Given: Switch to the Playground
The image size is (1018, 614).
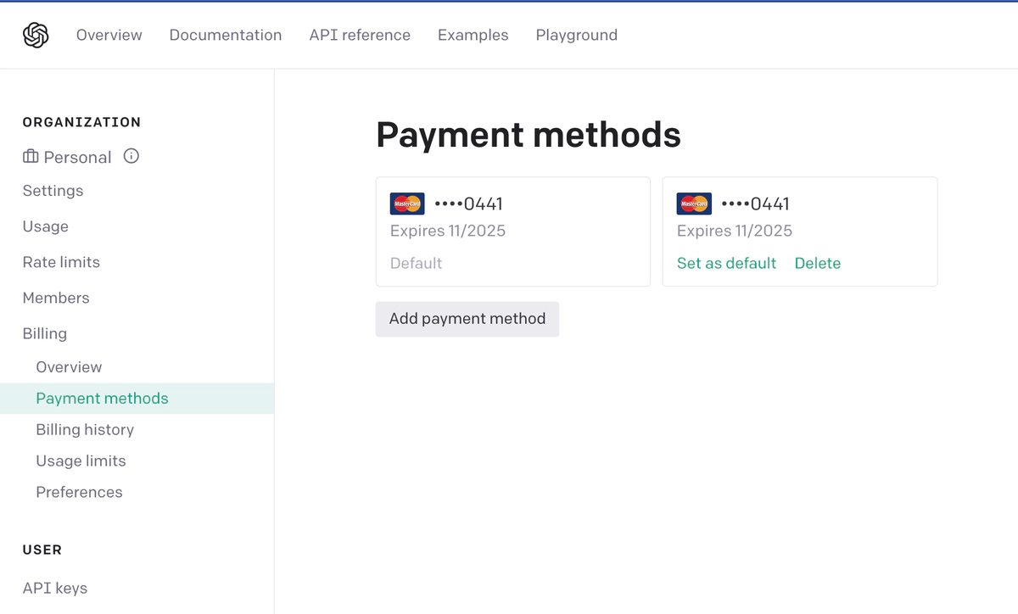Looking at the screenshot, I should tap(577, 35).
